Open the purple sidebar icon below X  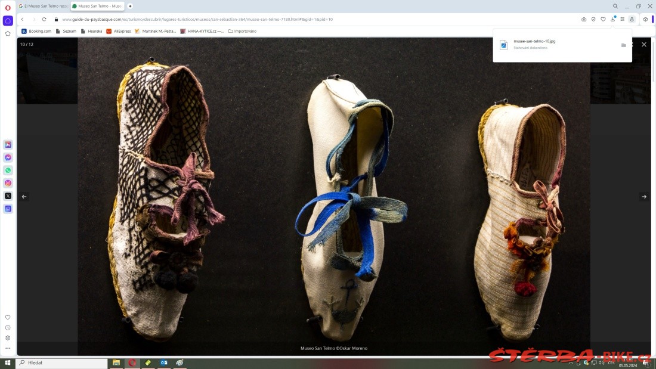point(8,209)
